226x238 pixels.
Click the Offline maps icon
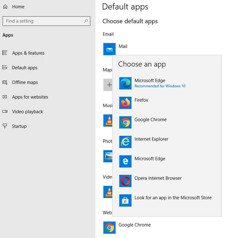[x=5, y=82]
